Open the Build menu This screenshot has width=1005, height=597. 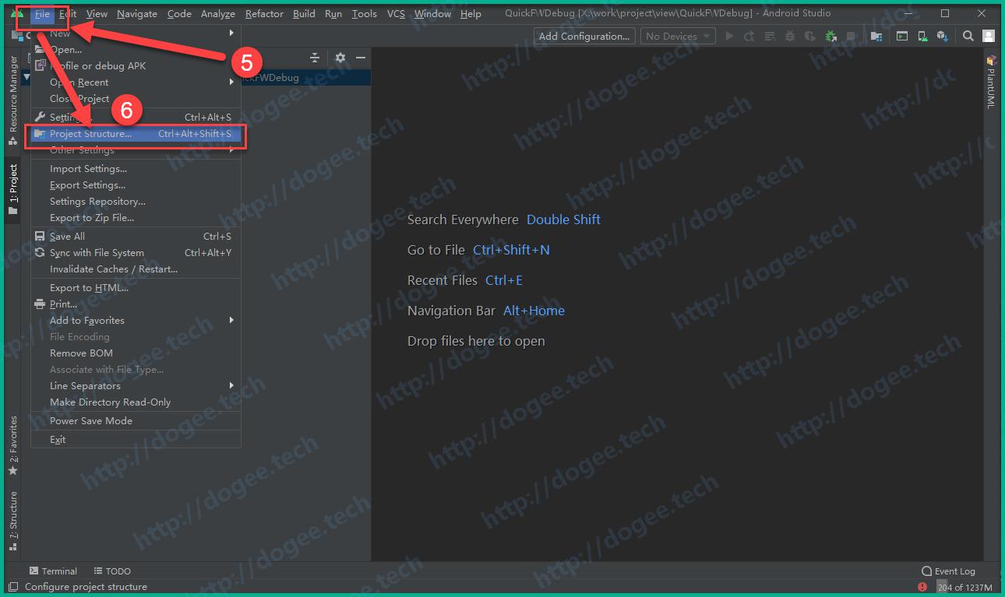pyautogui.click(x=304, y=13)
